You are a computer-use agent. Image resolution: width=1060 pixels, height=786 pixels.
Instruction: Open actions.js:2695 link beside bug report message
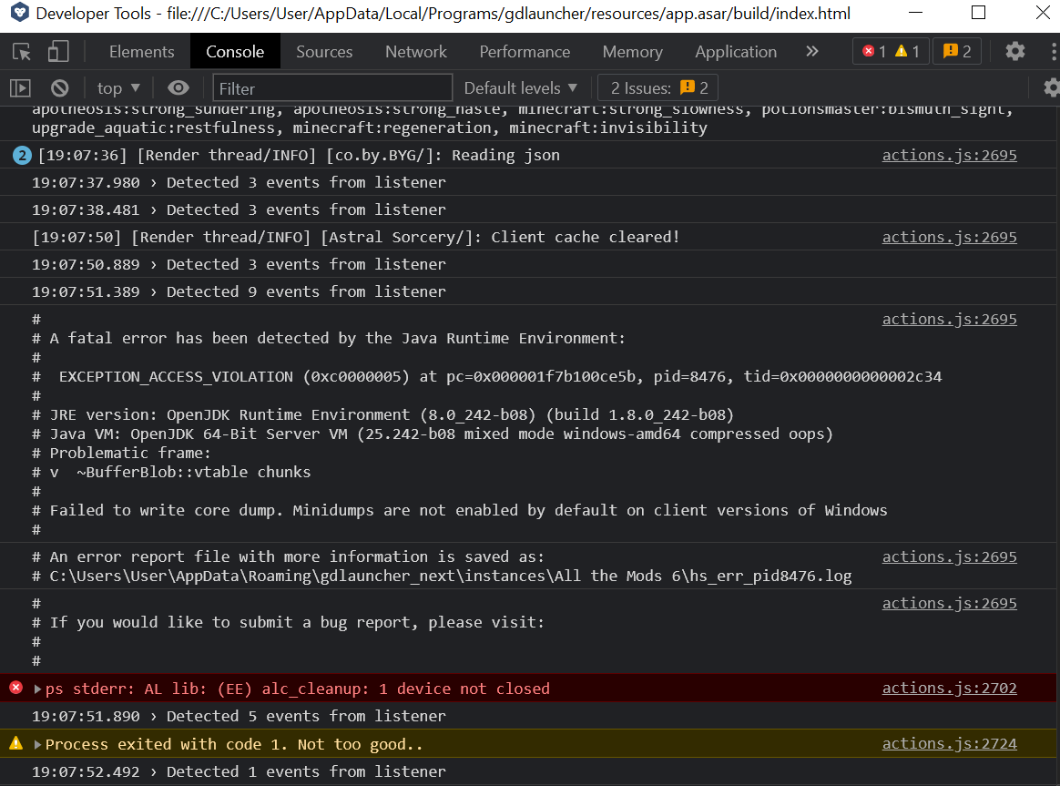(x=949, y=603)
